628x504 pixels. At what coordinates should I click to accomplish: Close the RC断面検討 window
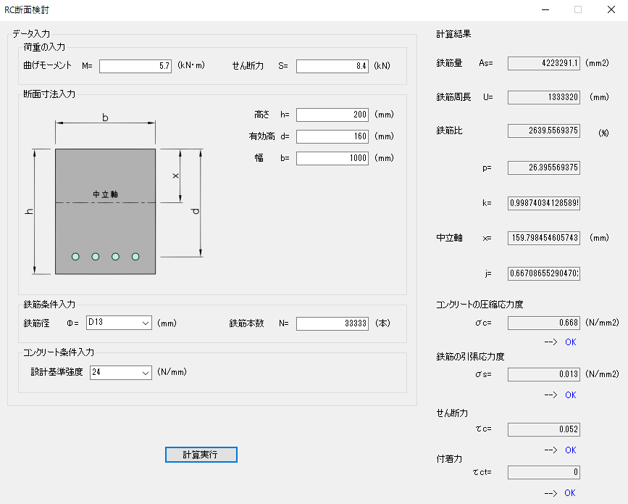pos(611,10)
